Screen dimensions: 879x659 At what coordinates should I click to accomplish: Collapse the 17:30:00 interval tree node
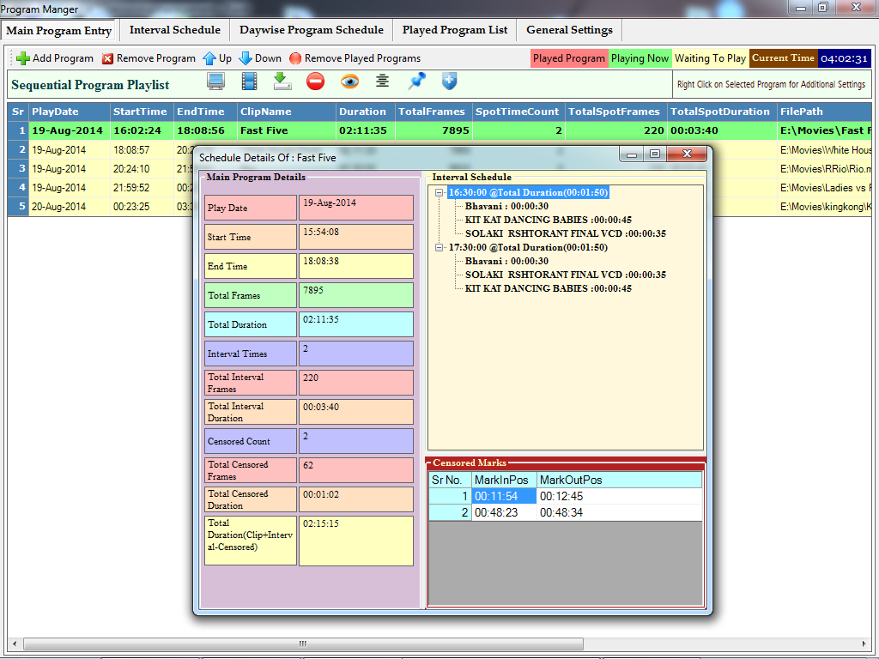(439, 247)
